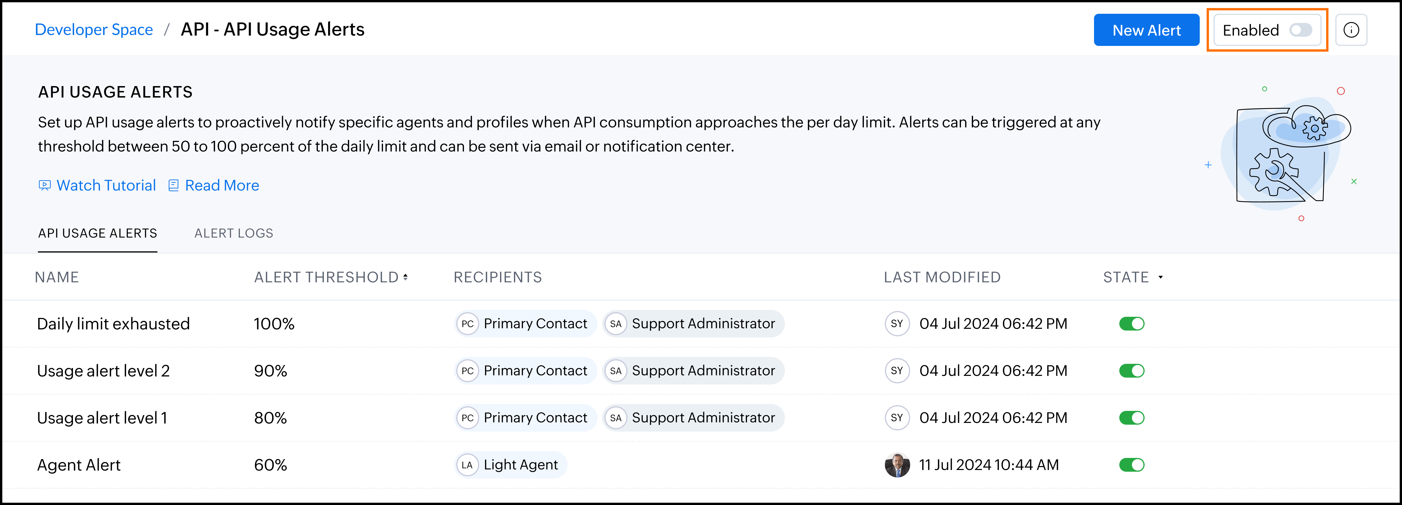
Task: Click the profile photo in Agent Alert row
Action: click(x=897, y=465)
